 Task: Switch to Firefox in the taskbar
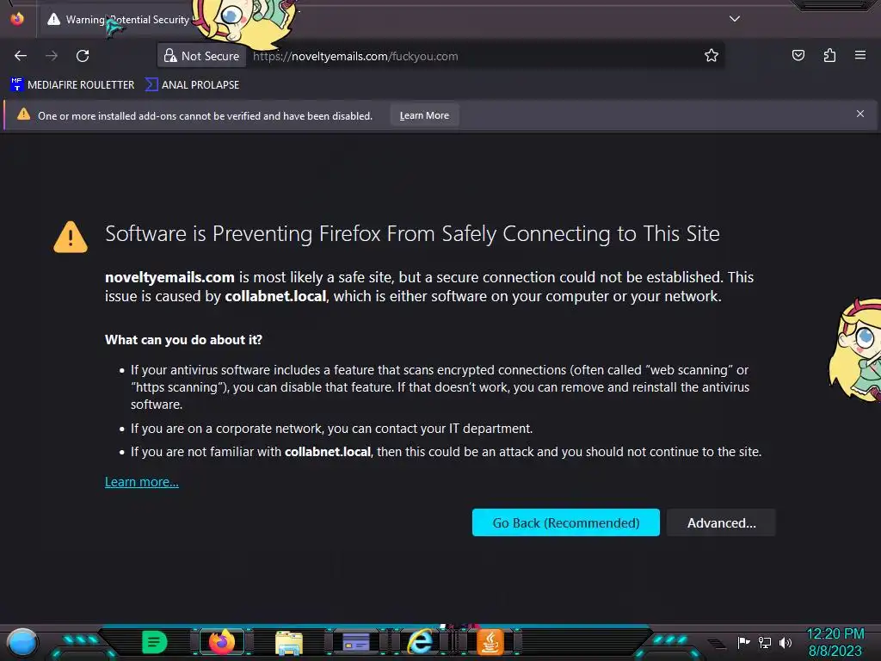click(x=222, y=642)
